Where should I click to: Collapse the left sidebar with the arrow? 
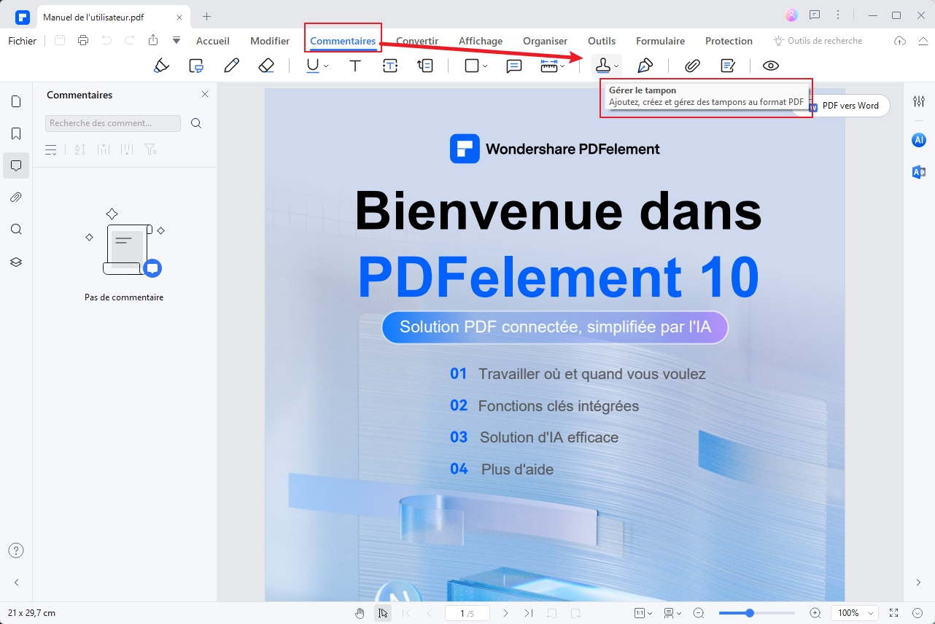tap(16, 582)
